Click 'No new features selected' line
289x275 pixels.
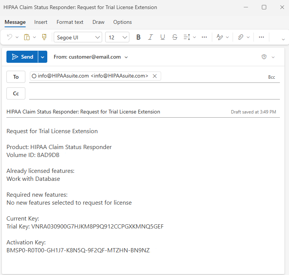(69, 203)
